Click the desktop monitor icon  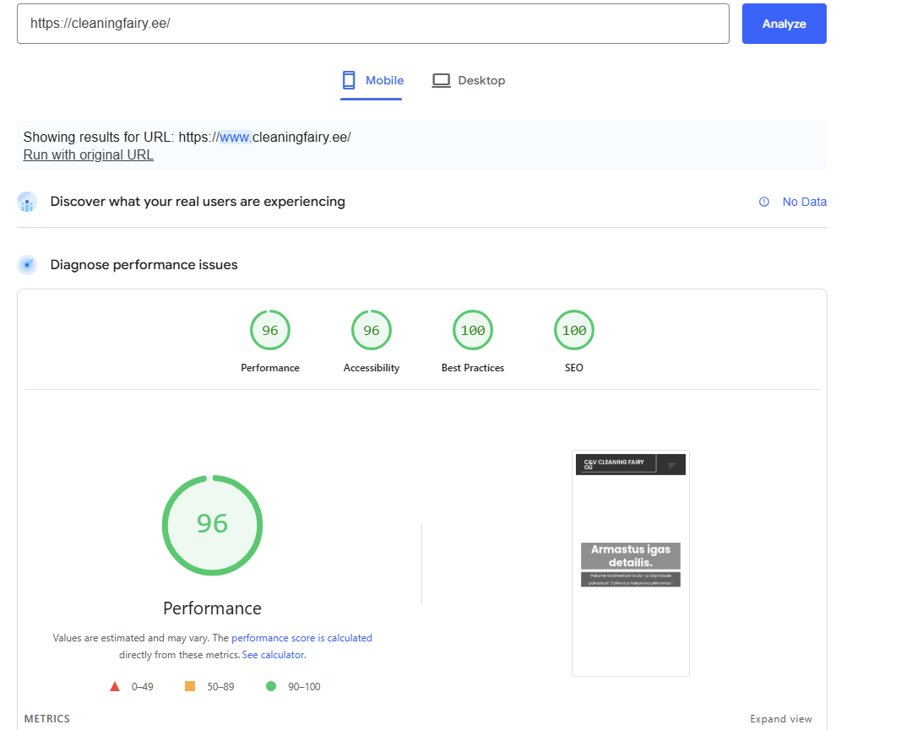click(x=441, y=80)
